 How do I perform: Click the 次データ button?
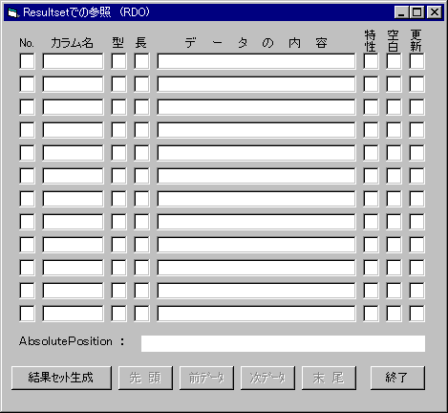tap(267, 378)
